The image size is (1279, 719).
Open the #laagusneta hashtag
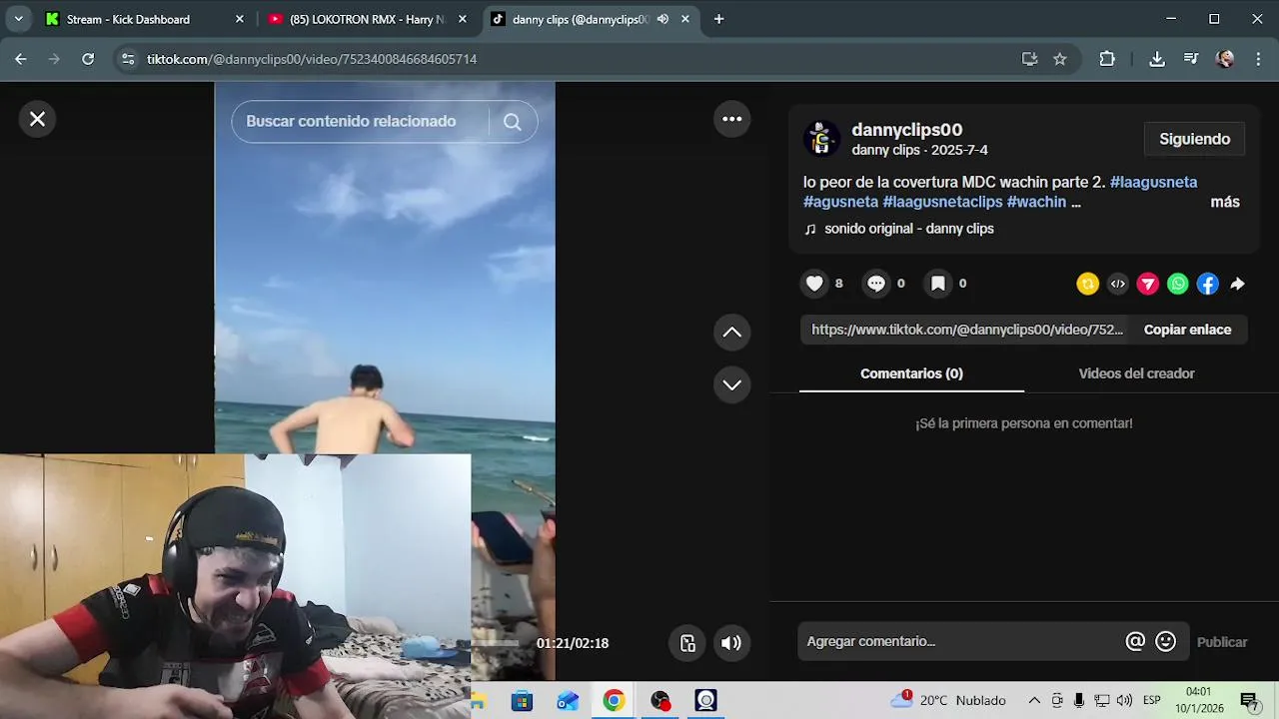(1153, 182)
